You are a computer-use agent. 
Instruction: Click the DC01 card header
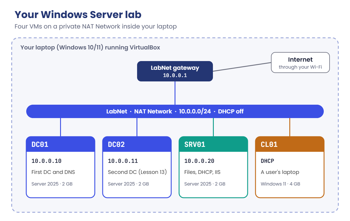pyautogui.click(x=61, y=144)
